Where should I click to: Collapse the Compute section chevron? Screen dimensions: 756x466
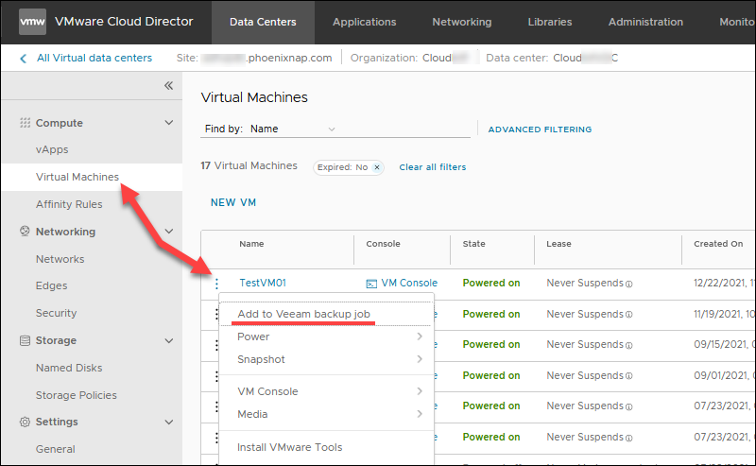click(x=169, y=123)
